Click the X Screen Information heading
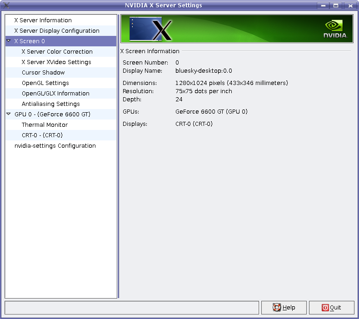Image resolution: width=359 pixels, height=319 pixels. (150, 51)
